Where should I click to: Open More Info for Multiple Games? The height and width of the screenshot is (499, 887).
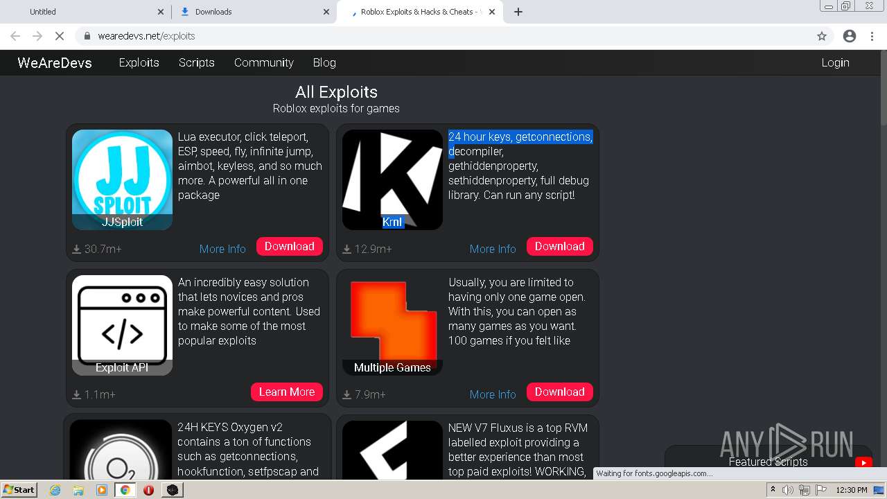pyautogui.click(x=493, y=394)
